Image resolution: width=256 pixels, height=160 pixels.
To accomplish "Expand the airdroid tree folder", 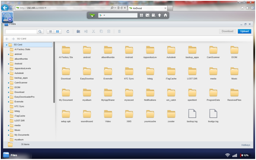I will coord(8,54).
